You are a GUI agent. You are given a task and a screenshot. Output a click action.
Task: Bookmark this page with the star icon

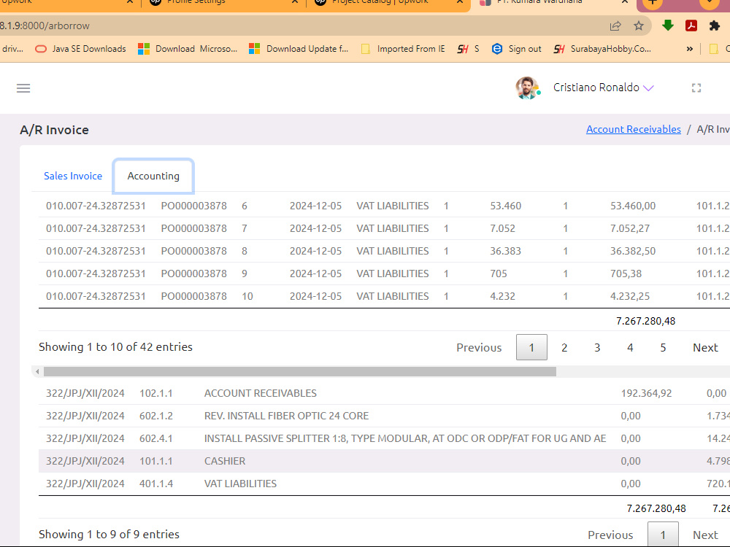(x=639, y=26)
